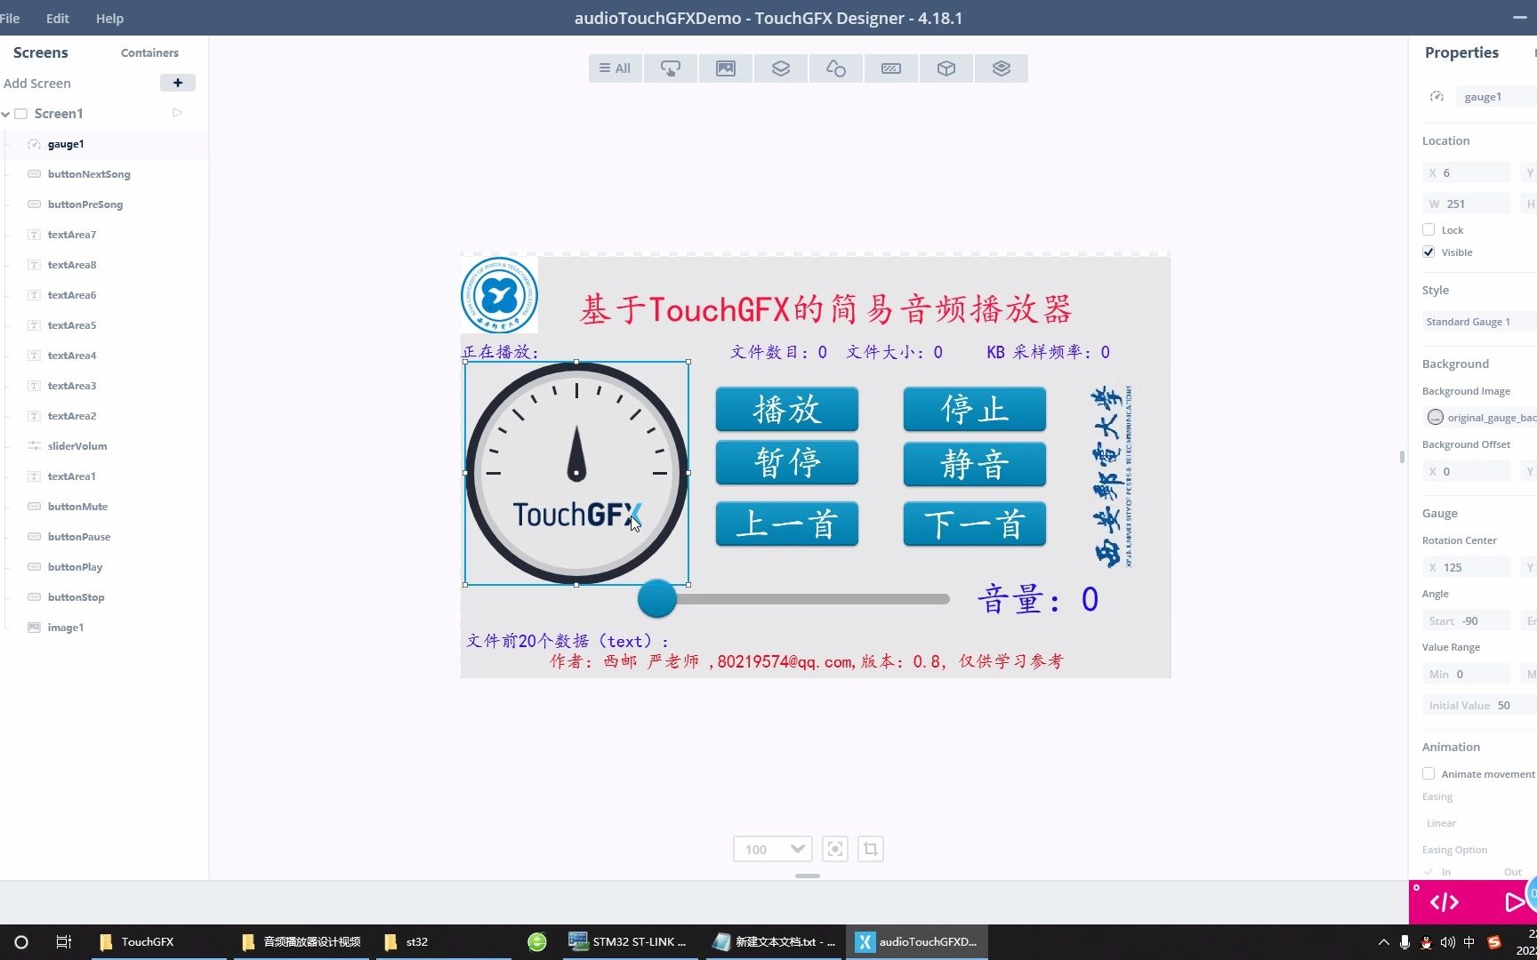Toggle the Visible checkbox for gauge1
The width and height of the screenshot is (1537, 960).
[x=1428, y=252]
